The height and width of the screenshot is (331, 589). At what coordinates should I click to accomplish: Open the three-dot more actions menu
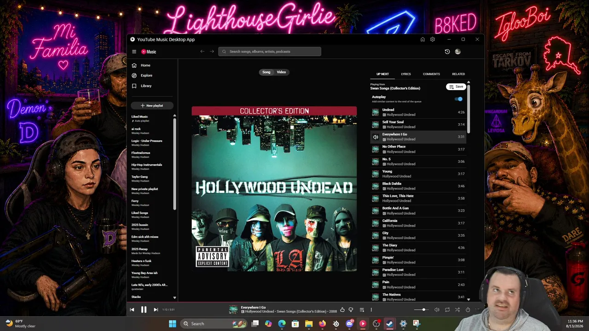click(x=371, y=310)
